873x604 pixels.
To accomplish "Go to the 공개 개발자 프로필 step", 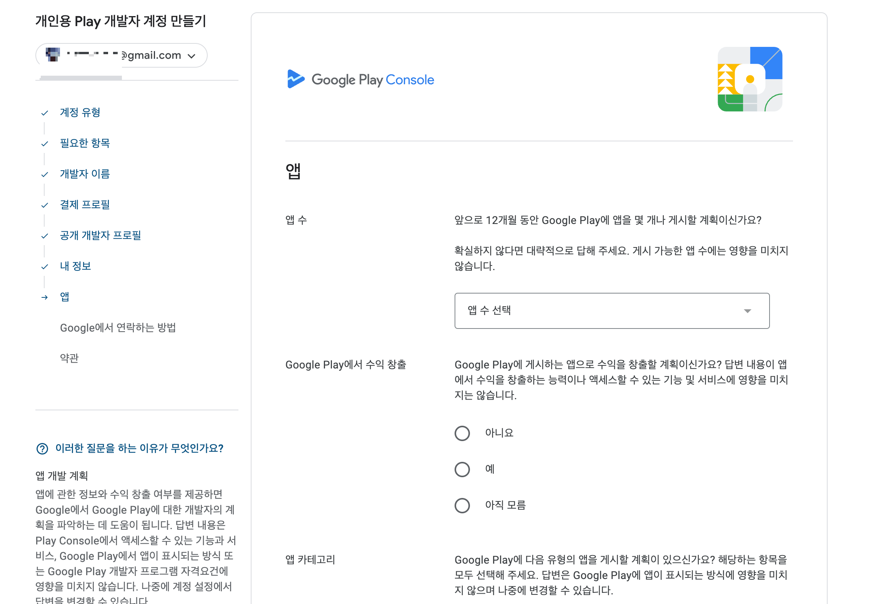I will (x=100, y=236).
